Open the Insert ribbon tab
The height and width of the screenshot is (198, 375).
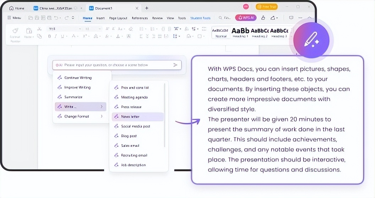pyautogui.click(x=100, y=18)
